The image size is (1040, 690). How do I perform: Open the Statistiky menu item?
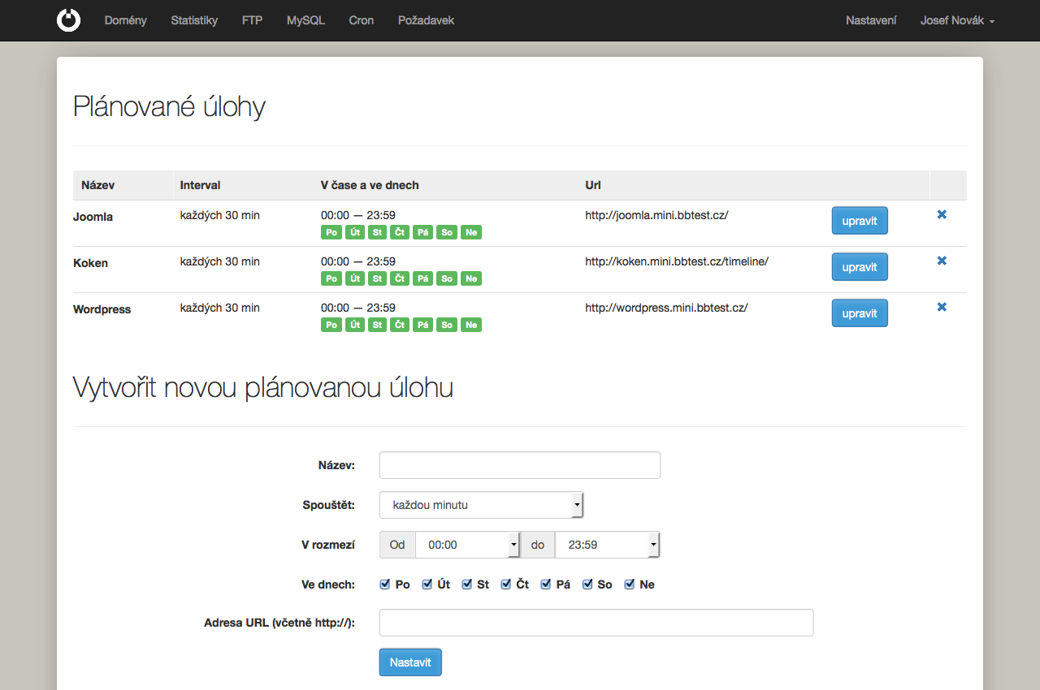tap(194, 20)
